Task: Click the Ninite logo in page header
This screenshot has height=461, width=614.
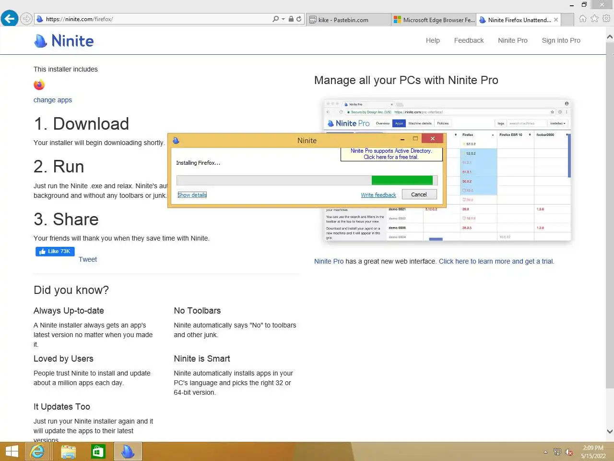Action: pos(64,41)
